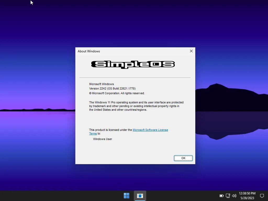
Task: Open the Windows Start menu
Action: (x=126, y=196)
